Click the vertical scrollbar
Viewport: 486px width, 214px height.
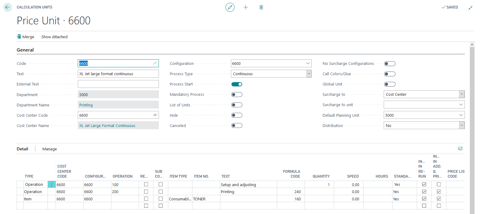click(472, 130)
